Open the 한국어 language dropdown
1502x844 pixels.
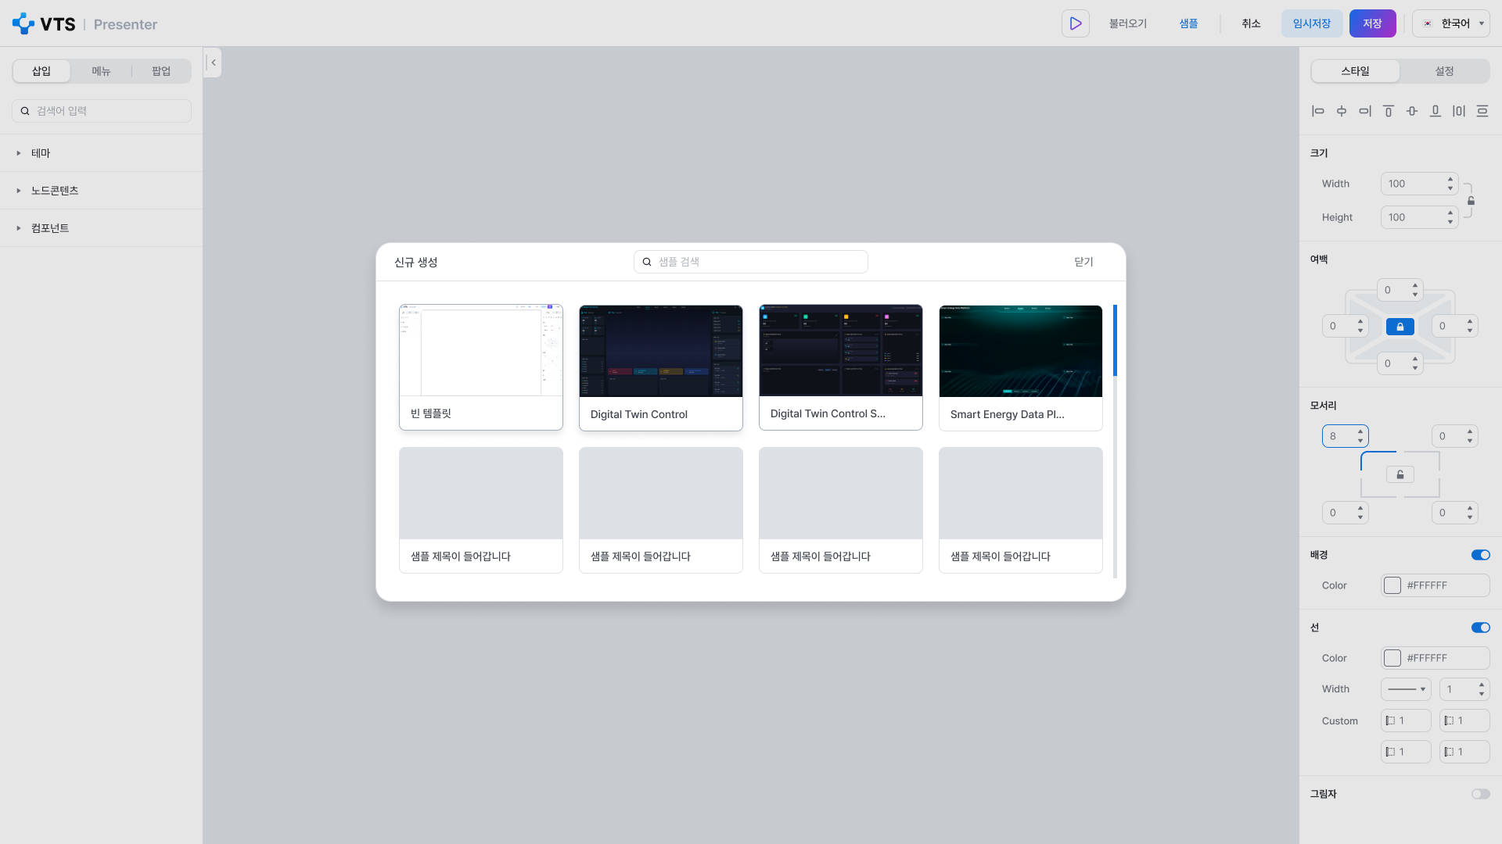pos(1451,23)
